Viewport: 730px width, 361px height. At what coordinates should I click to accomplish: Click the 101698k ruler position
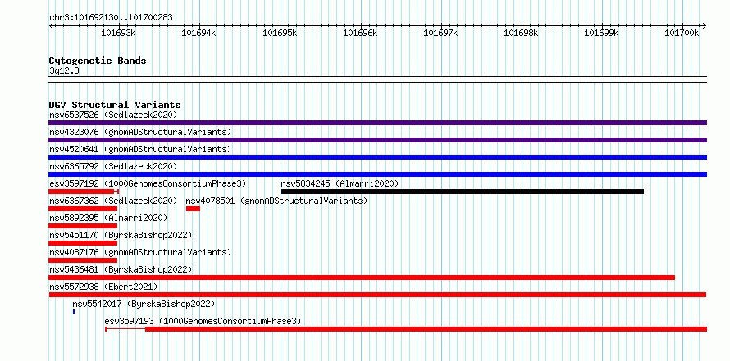point(522,33)
